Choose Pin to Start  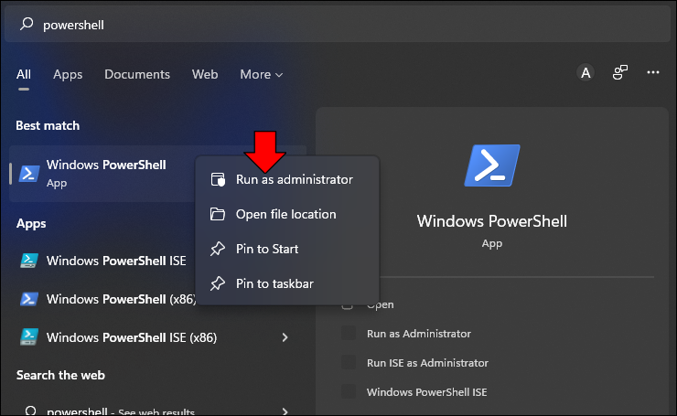click(287, 249)
